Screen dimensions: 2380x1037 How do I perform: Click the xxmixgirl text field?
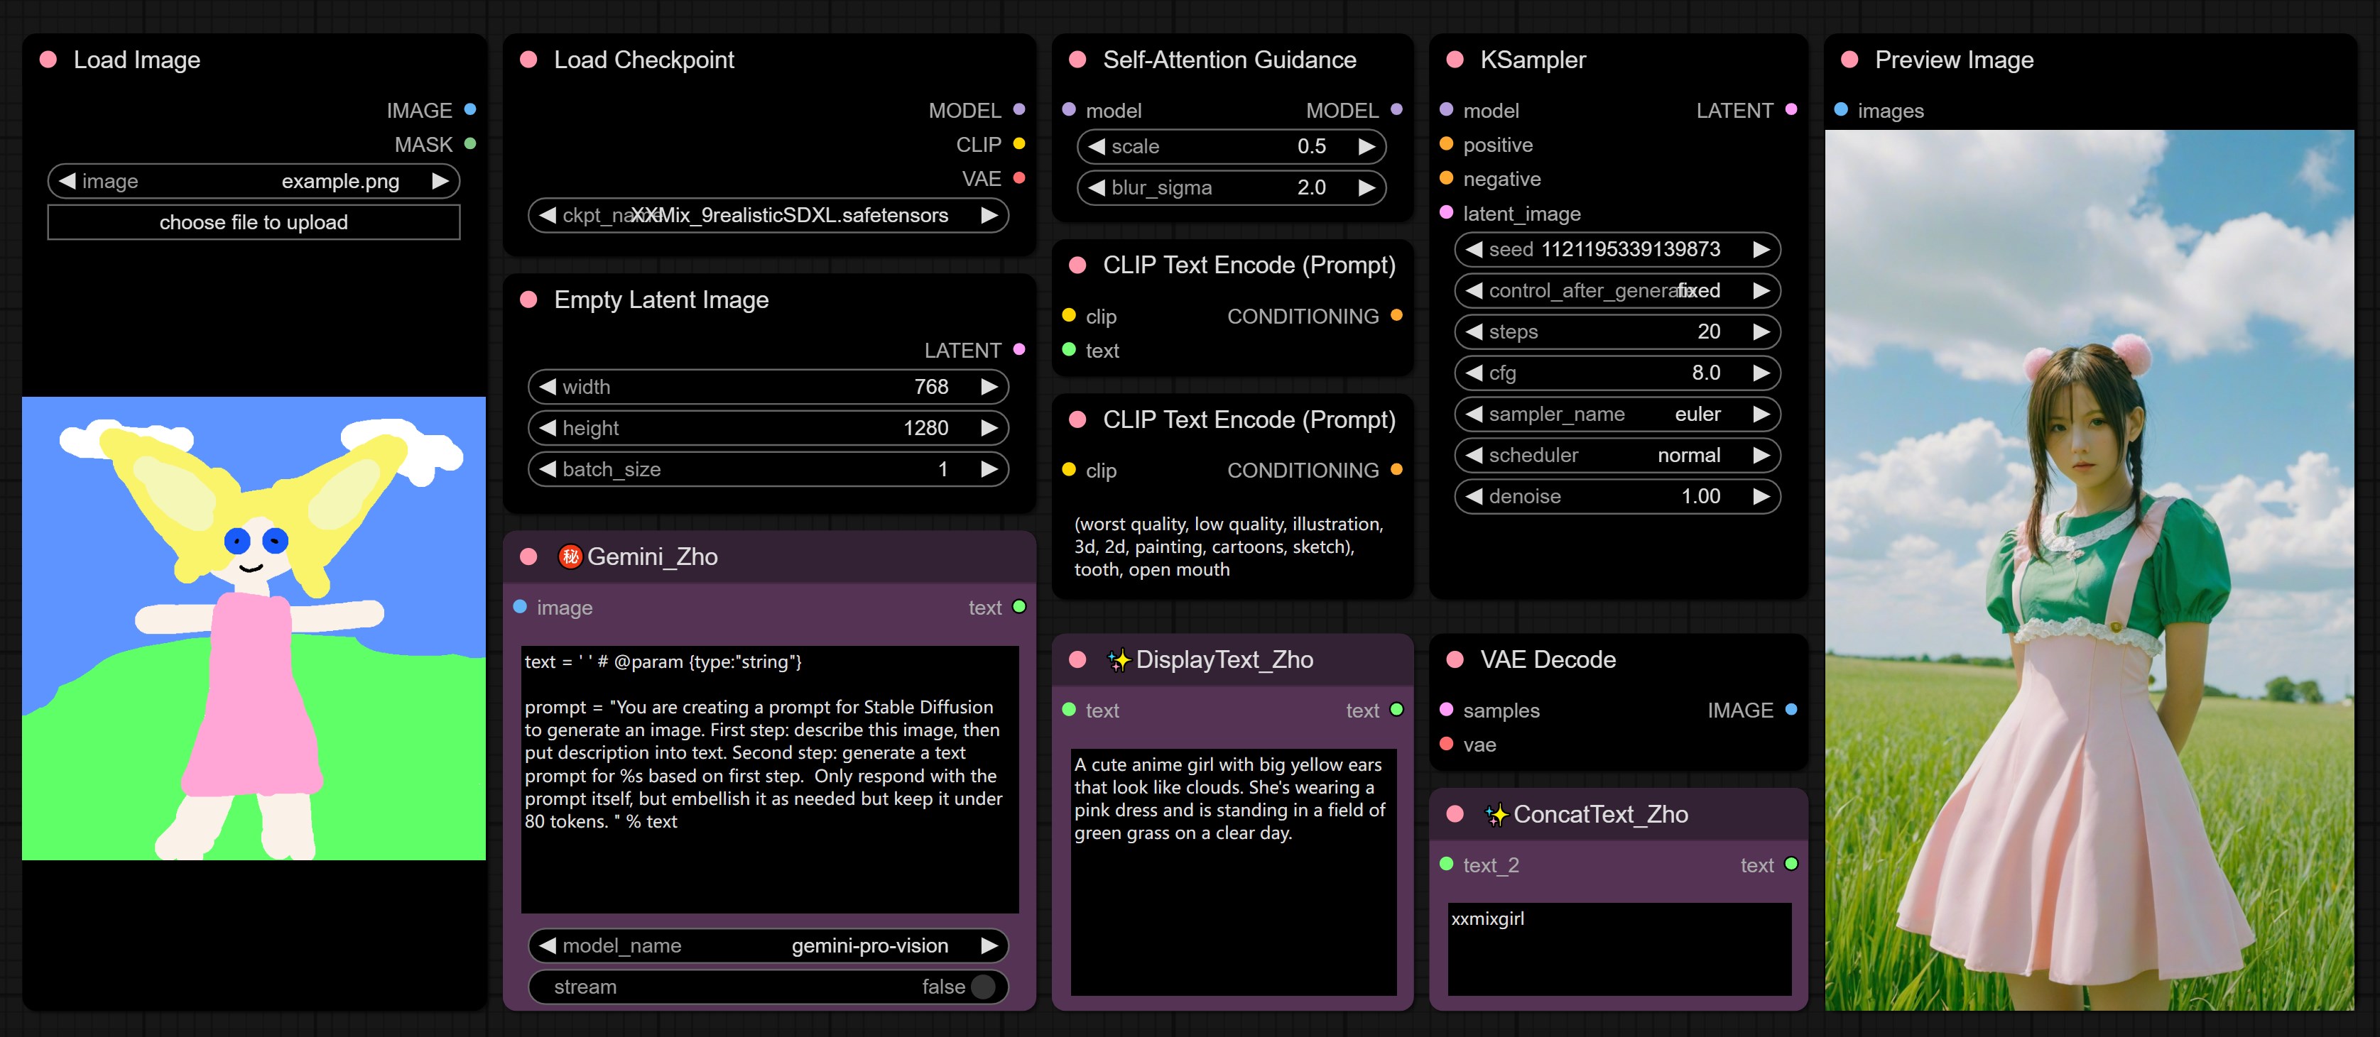click(1618, 948)
